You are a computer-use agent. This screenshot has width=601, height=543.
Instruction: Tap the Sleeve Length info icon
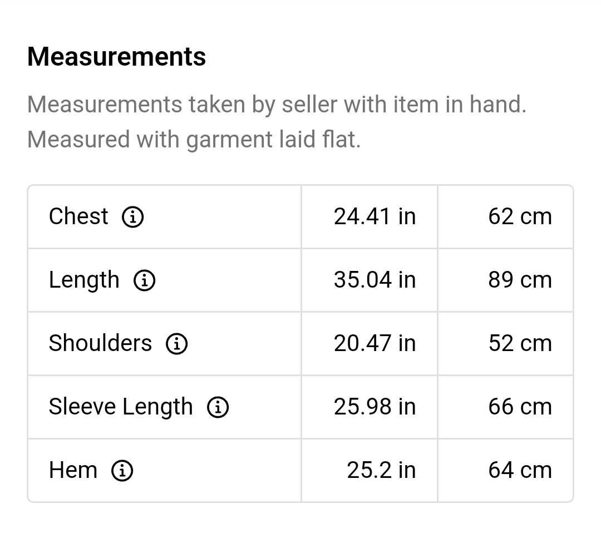tap(218, 407)
